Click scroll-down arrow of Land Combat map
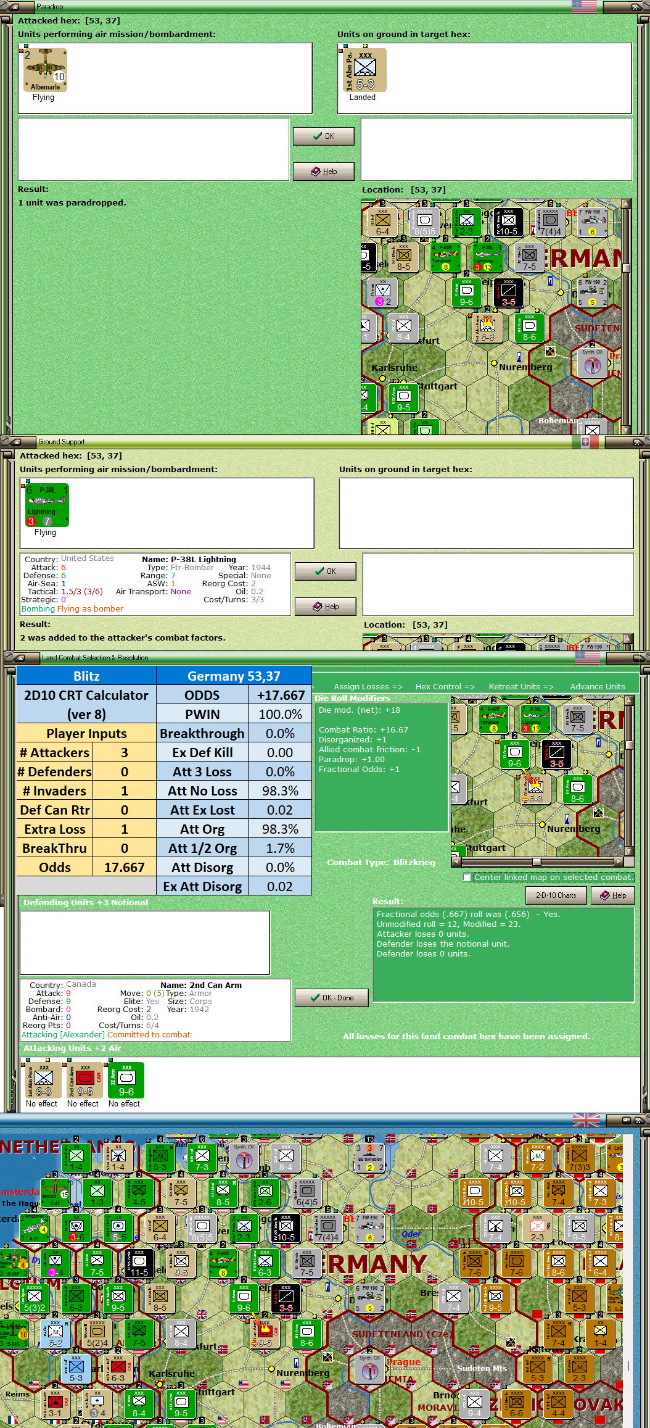This screenshot has height=1428, width=650. click(x=630, y=851)
